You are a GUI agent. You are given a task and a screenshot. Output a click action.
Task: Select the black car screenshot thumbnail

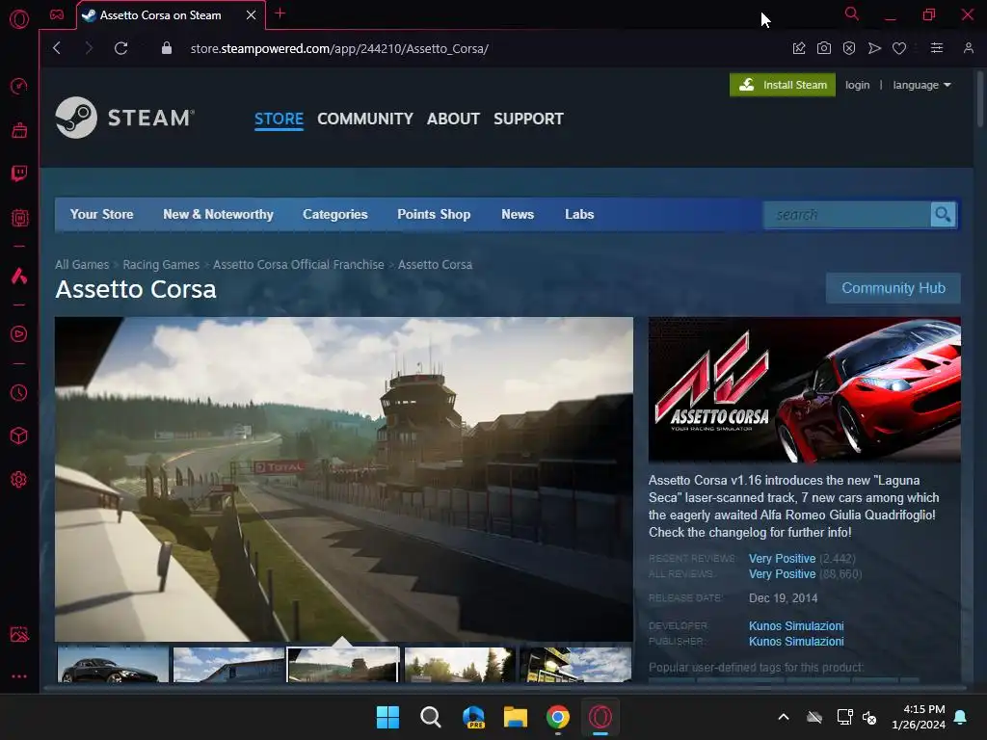point(114,665)
